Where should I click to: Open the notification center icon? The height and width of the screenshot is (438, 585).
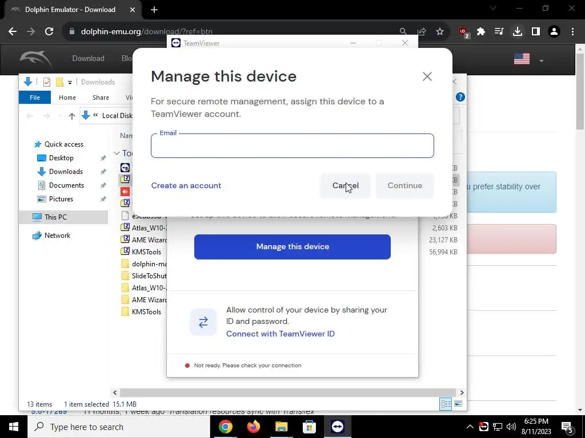click(x=567, y=427)
